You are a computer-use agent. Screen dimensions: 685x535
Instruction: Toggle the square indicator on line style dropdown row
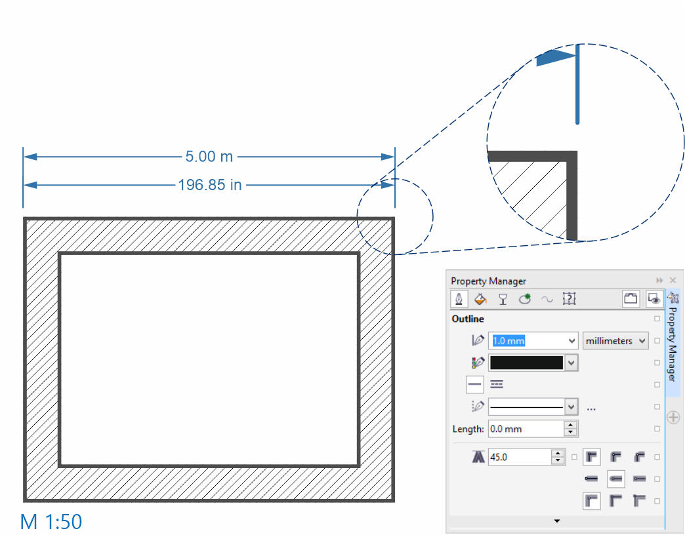click(657, 406)
